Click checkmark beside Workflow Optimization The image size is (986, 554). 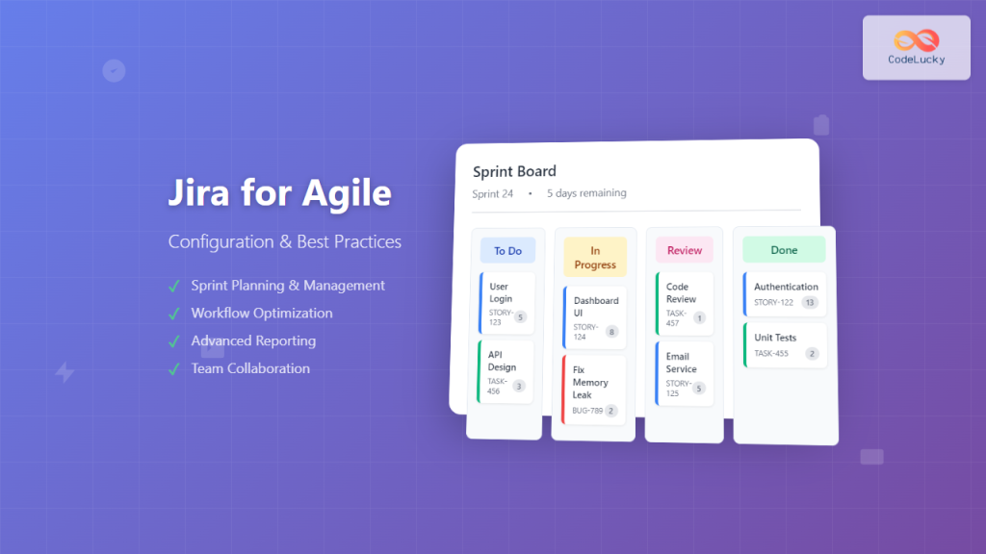tap(174, 313)
